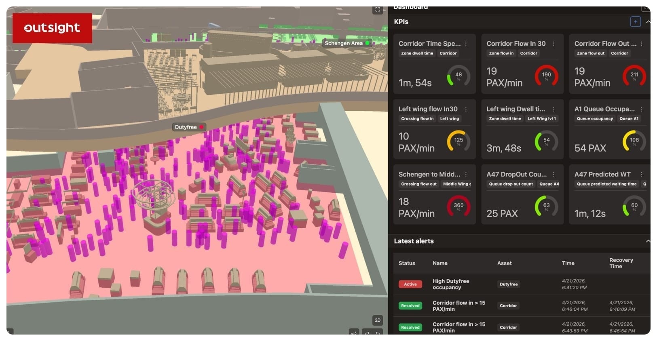Rotate map with the right-curving arrow icon

point(367,333)
